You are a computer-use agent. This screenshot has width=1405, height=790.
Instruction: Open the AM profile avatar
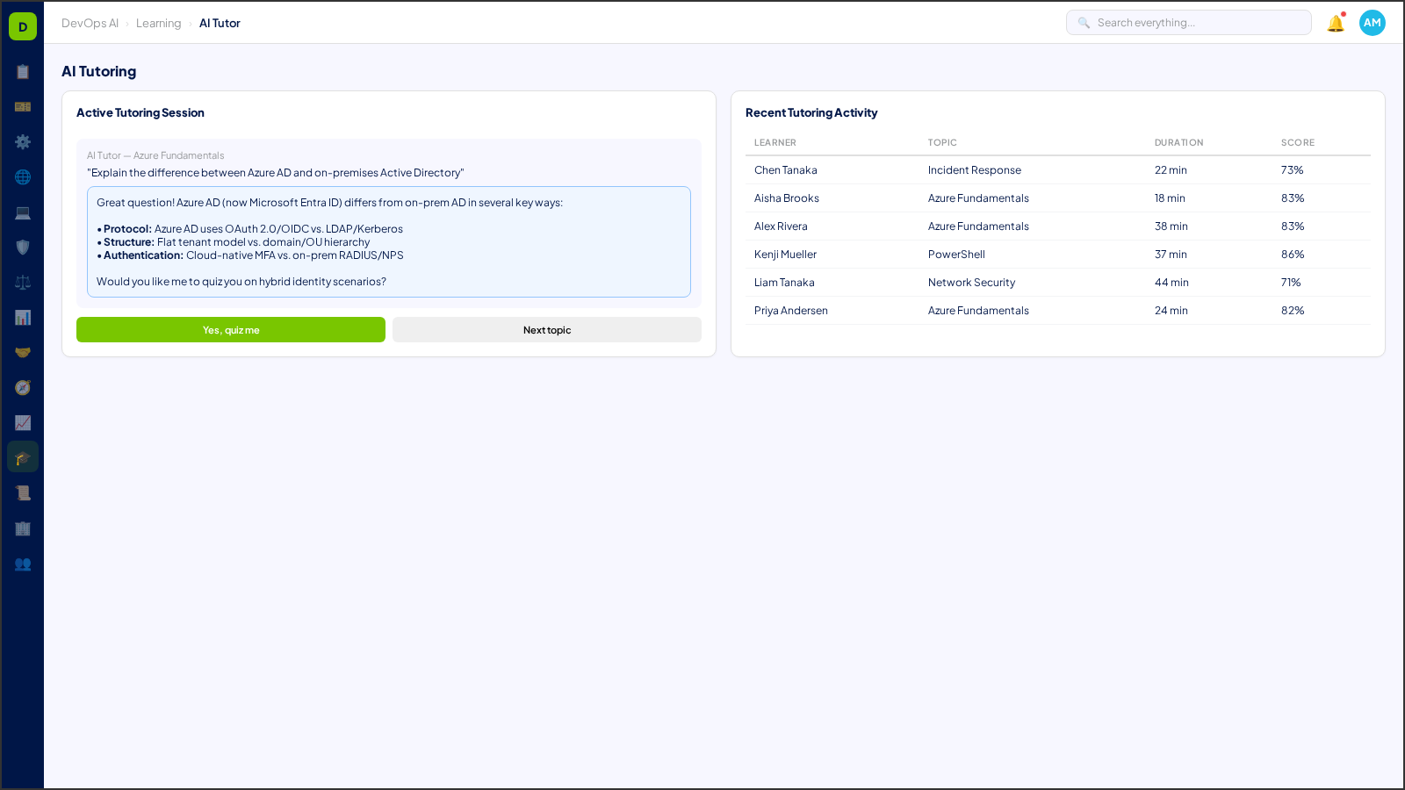(x=1372, y=23)
